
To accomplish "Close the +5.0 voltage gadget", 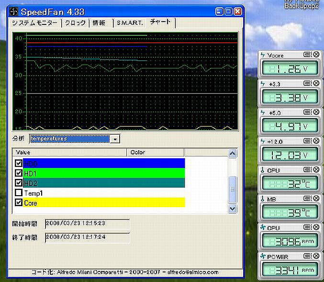I will [x=316, y=112].
